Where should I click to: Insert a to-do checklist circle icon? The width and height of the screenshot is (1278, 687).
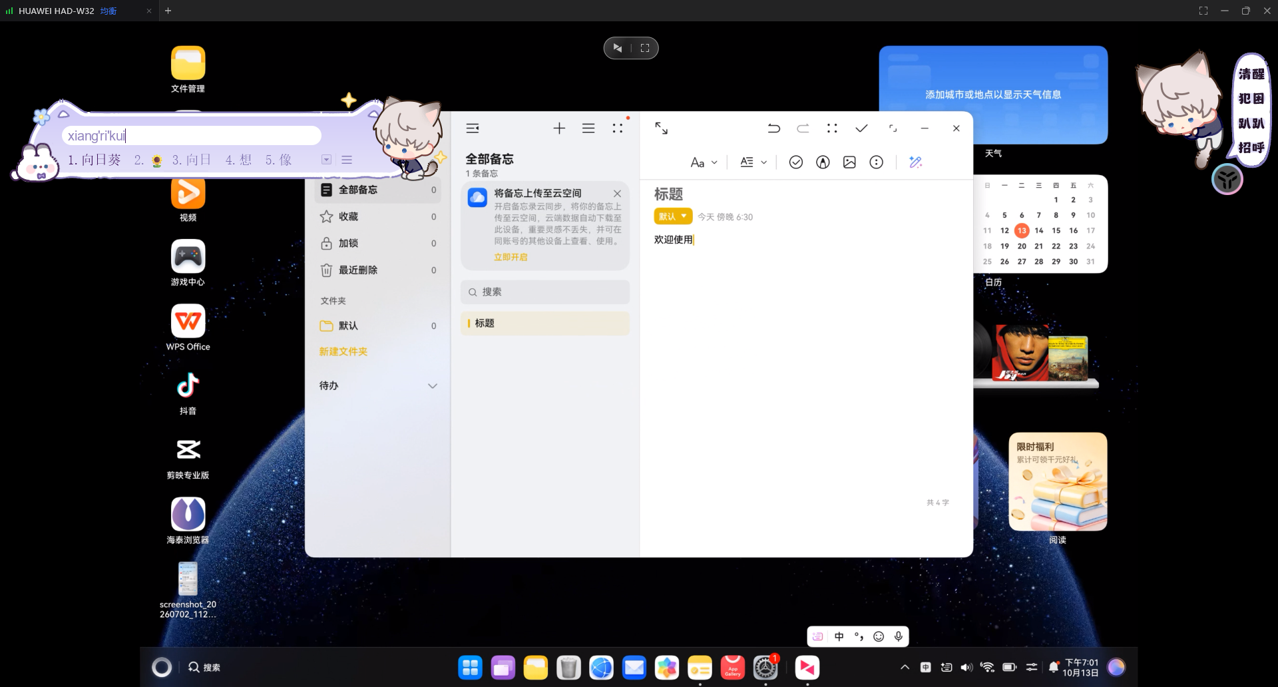pos(795,162)
